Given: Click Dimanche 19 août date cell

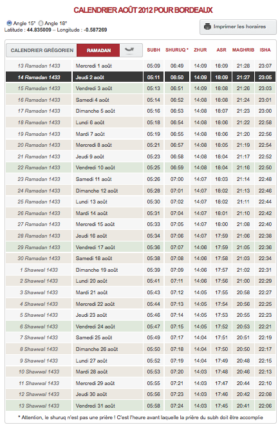Looking at the screenshot, I should pyautogui.click(x=97, y=270).
